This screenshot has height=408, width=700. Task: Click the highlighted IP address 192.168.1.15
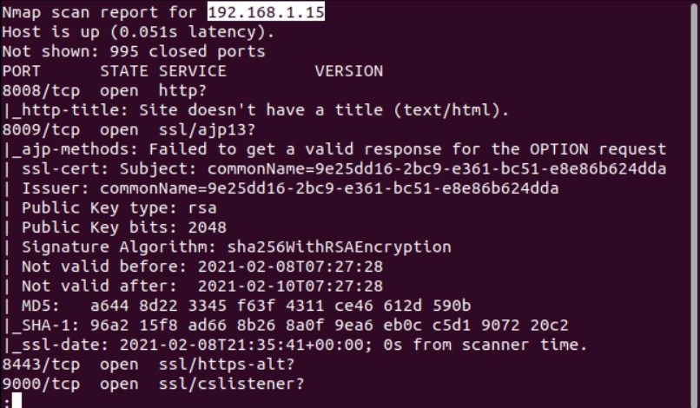[x=266, y=12]
